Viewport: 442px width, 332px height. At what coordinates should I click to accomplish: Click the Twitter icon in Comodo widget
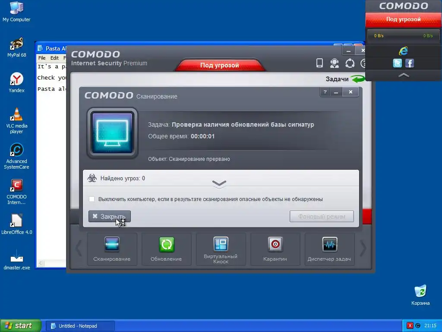(x=397, y=63)
